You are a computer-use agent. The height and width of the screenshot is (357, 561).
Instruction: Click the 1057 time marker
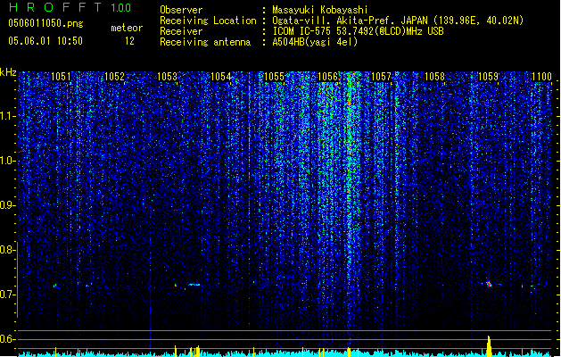(381, 77)
